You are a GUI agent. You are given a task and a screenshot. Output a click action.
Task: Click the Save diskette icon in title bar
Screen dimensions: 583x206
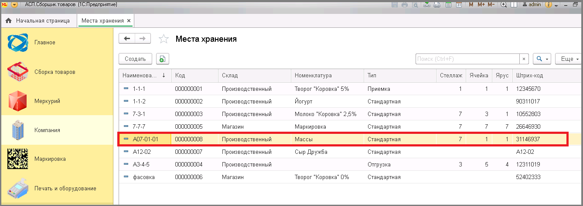pos(395,5)
